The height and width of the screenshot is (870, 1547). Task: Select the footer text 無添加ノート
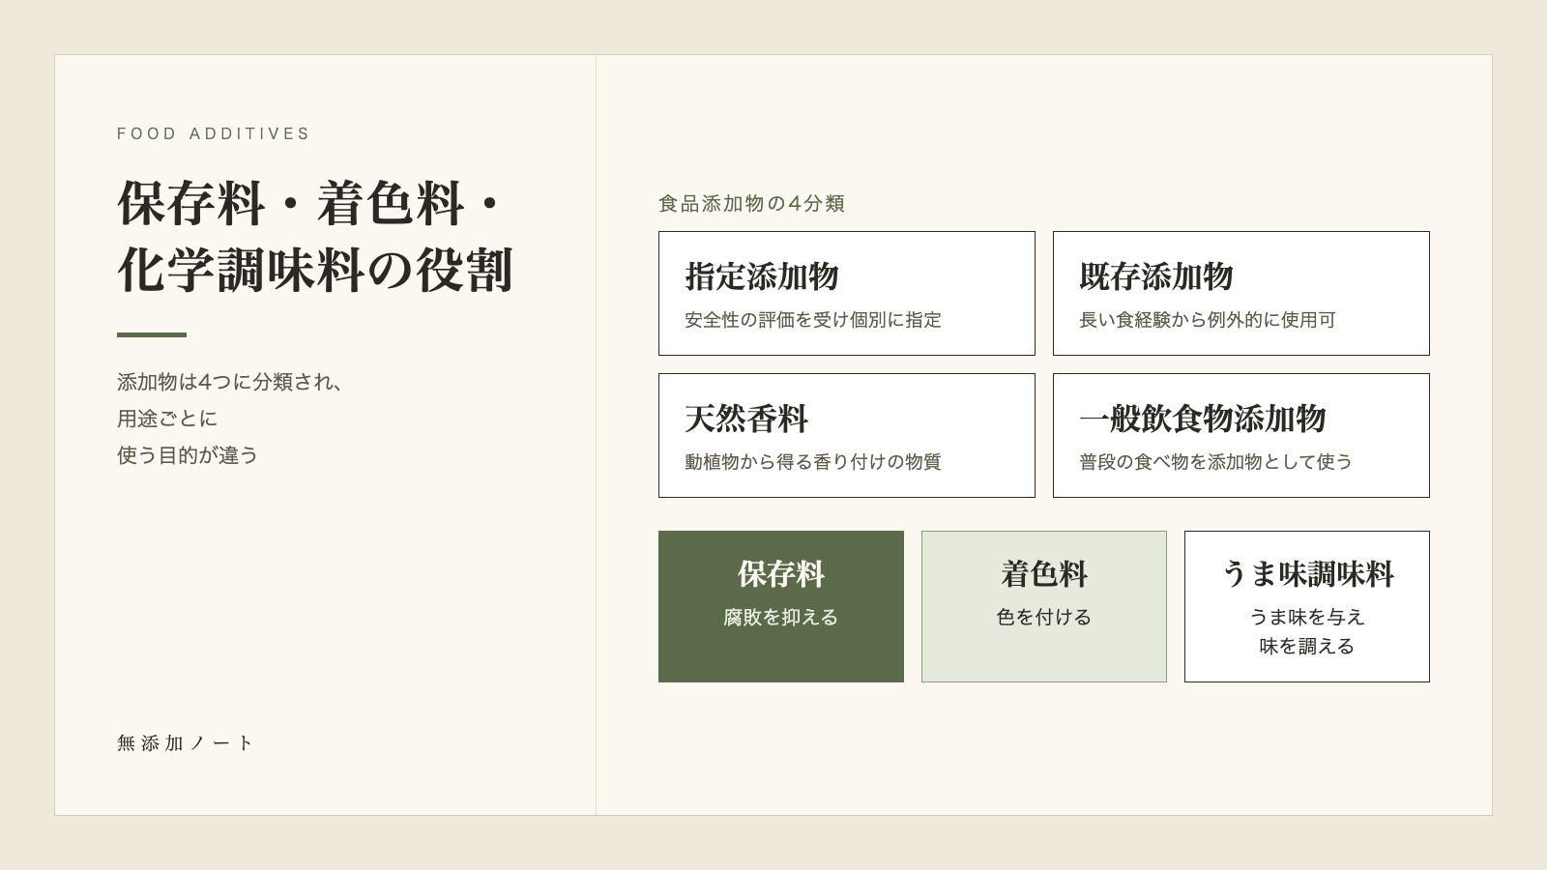click(x=185, y=742)
